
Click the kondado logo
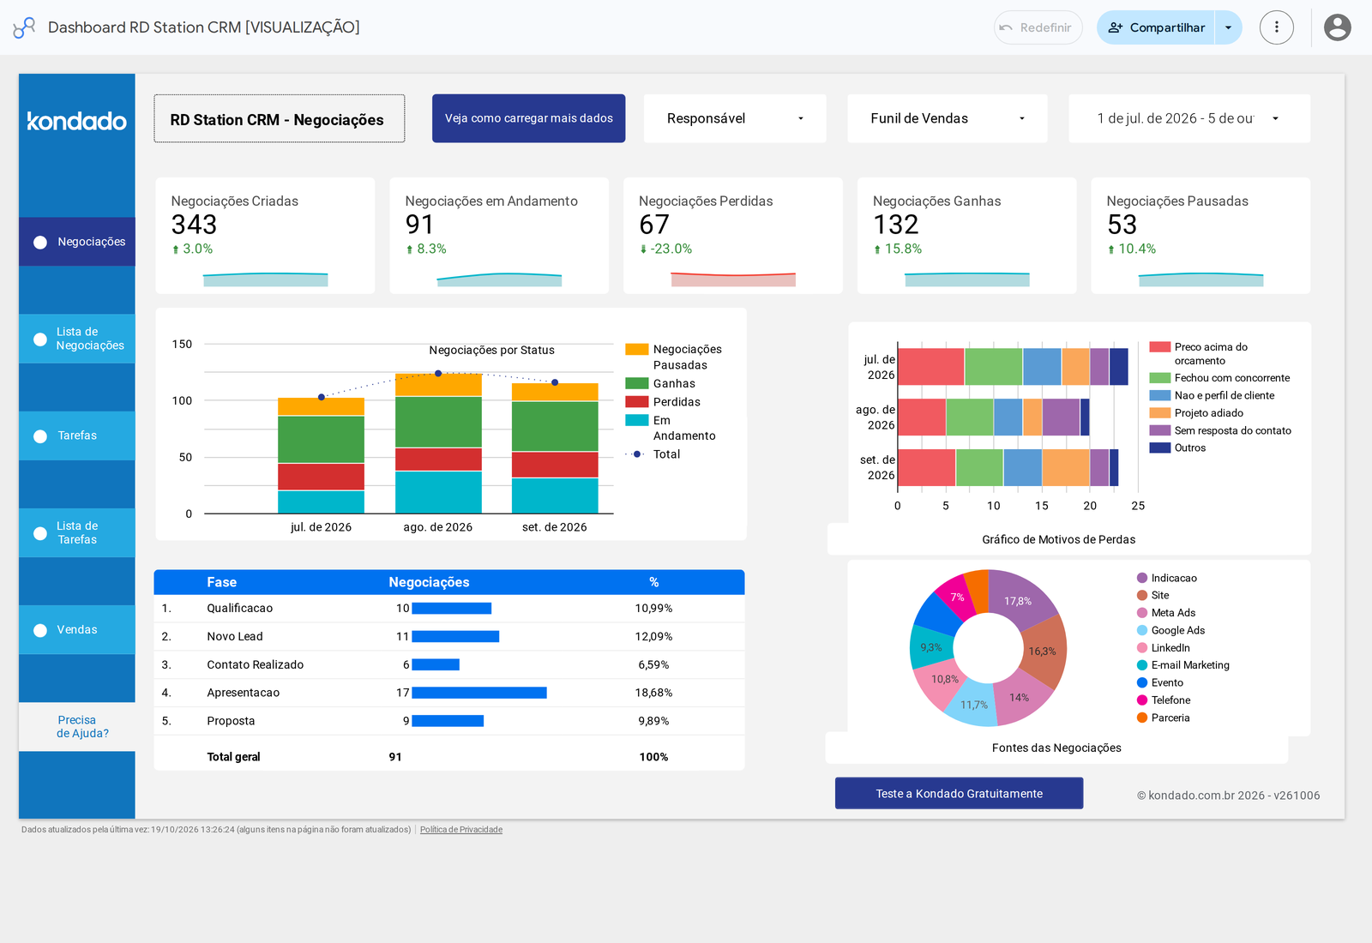pos(76,121)
